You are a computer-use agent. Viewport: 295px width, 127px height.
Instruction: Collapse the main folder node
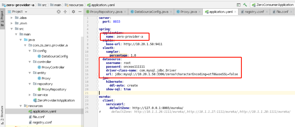[x=16, y=34]
